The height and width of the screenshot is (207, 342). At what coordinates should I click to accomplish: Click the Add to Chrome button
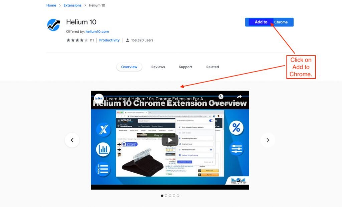point(270,22)
